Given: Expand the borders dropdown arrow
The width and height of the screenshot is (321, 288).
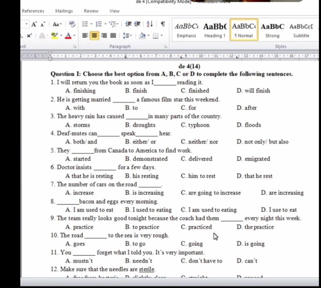Looking at the screenshot, I should 162,36.
